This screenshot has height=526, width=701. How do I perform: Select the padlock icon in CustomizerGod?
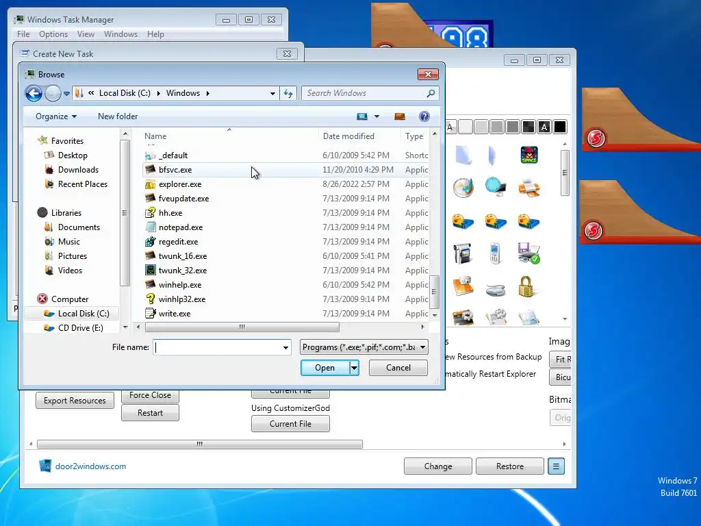point(526,286)
